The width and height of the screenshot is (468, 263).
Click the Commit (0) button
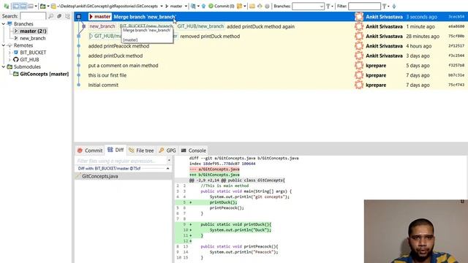221,7
